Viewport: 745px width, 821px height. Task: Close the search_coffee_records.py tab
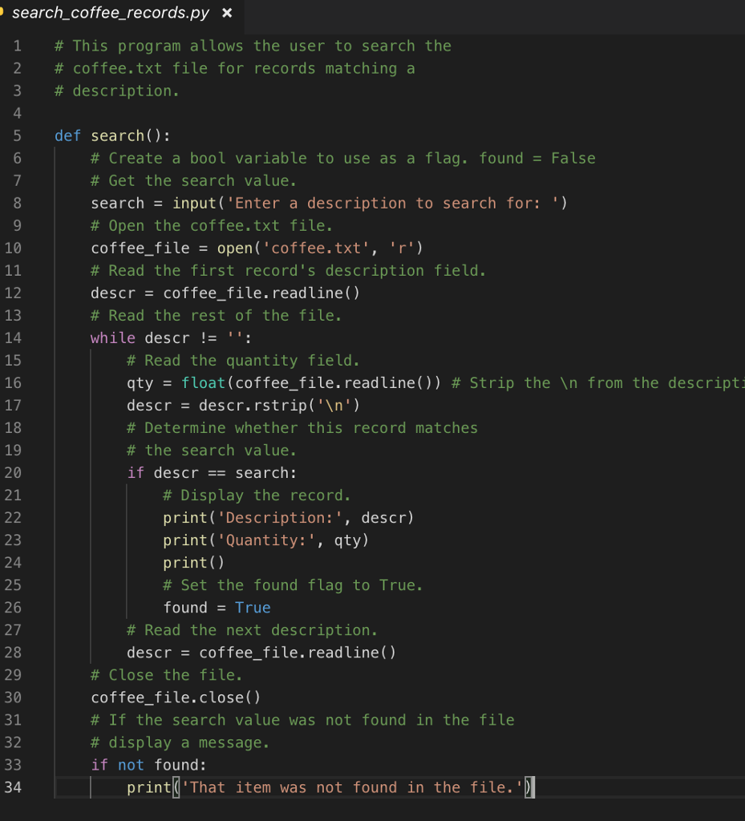click(227, 13)
